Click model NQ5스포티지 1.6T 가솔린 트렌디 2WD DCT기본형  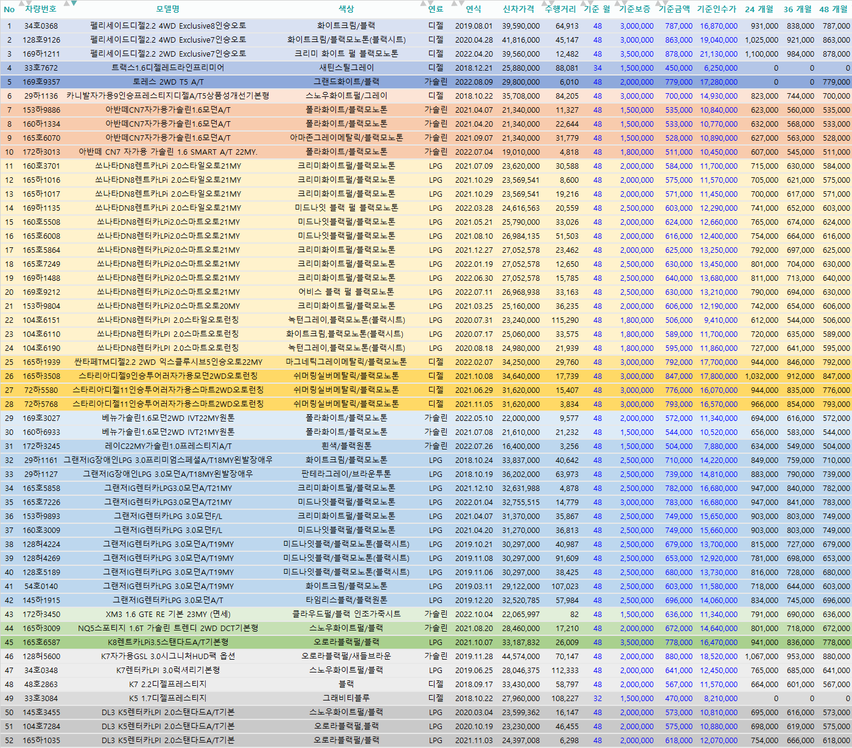168,629
